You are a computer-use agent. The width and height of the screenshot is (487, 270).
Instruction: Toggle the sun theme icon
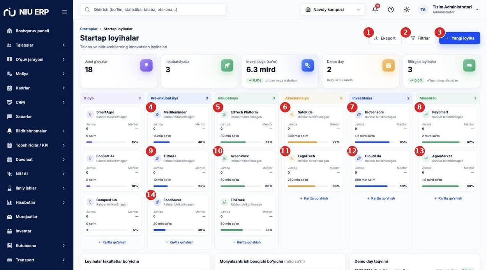point(406,9)
